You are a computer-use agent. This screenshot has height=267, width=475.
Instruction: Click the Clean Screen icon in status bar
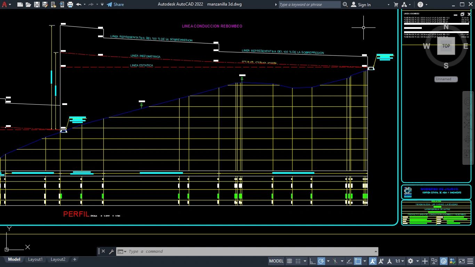(462, 261)
